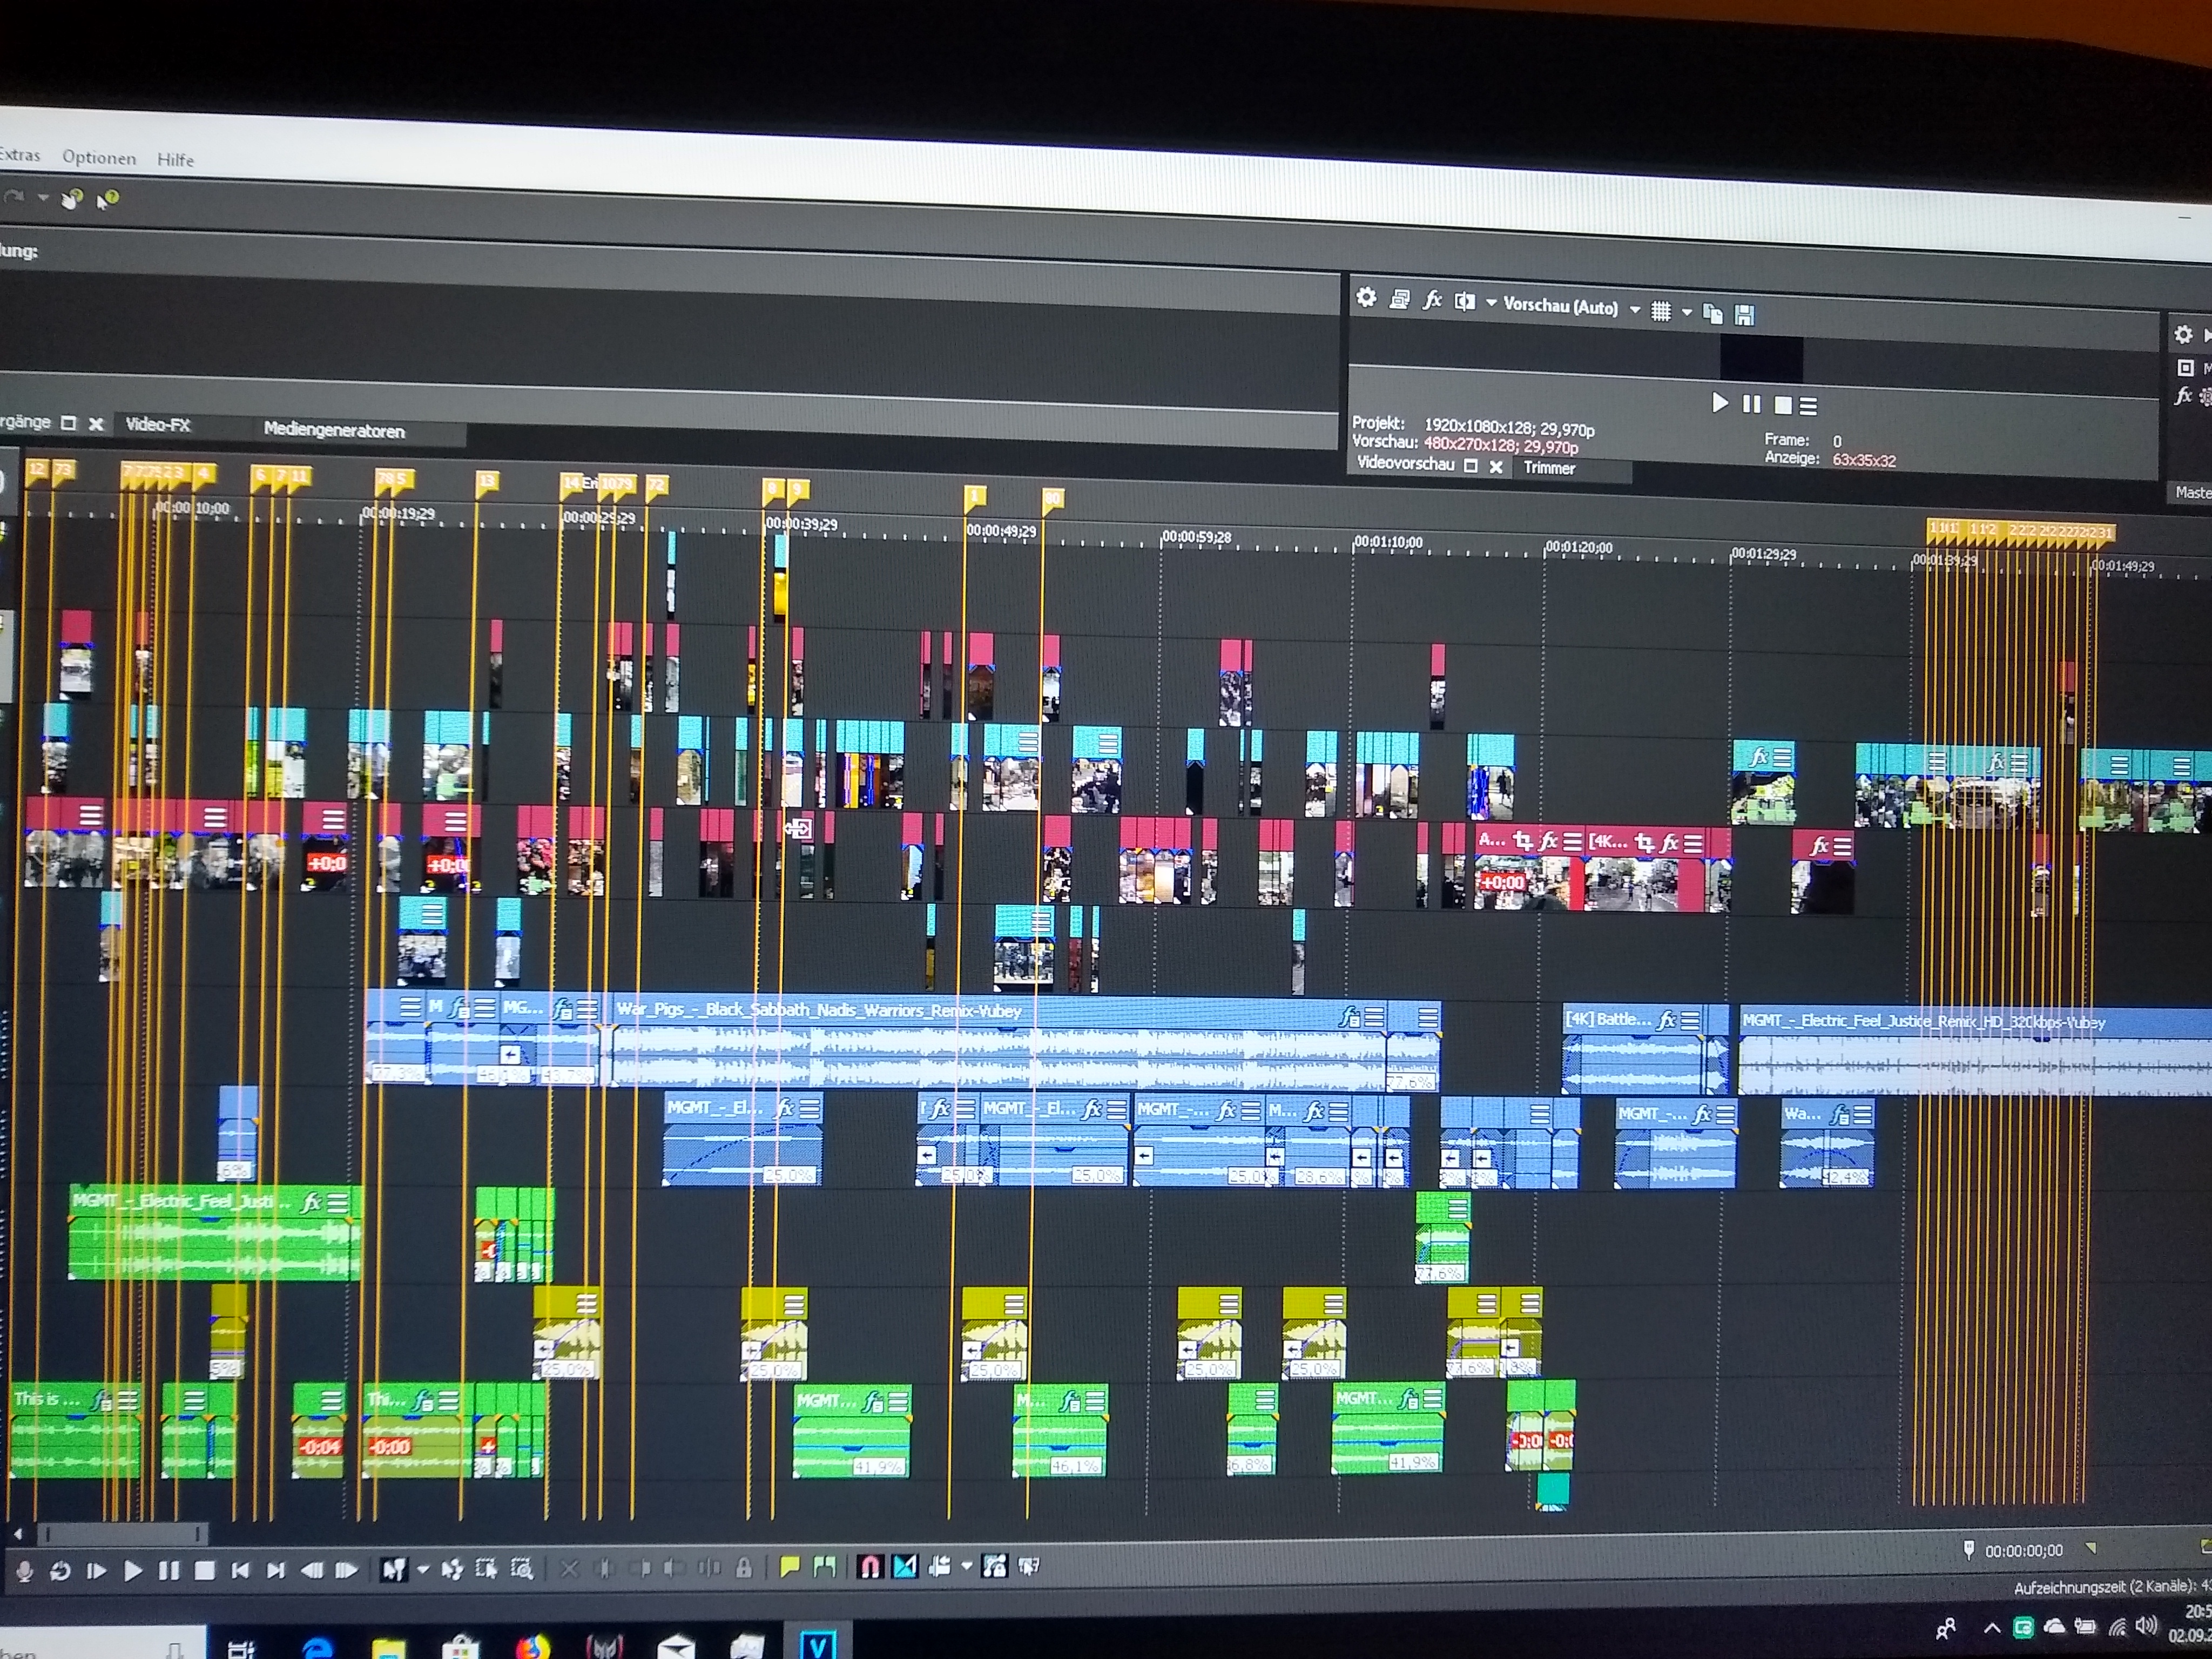Switch to the Trimmer tab
2212x1659 pixels.
tap(1549, 468)
